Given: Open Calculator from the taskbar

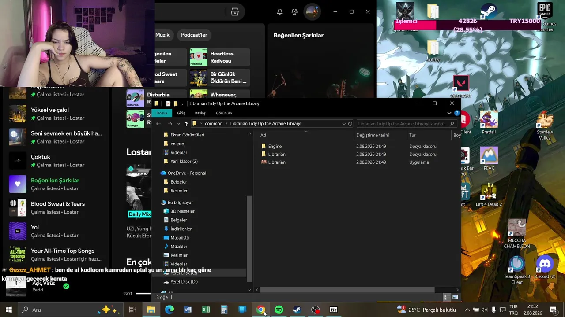Looking at the screenshot, I should [224, 310].
